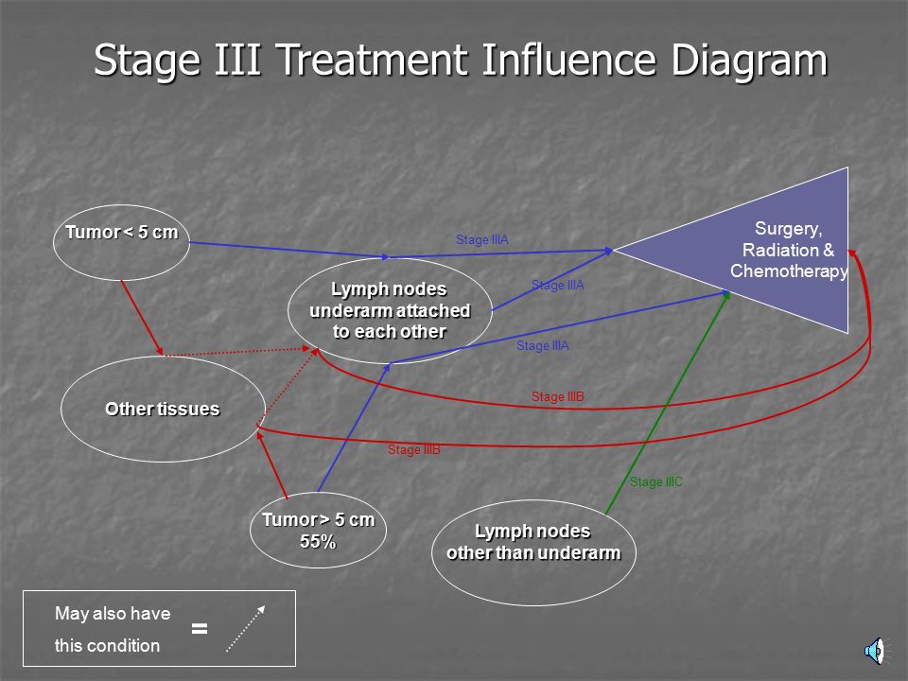This screenshot has height=681, width=908.
Task: Select the 'Tumor < 5 cm' ellipse
Action: coord(121,243)
